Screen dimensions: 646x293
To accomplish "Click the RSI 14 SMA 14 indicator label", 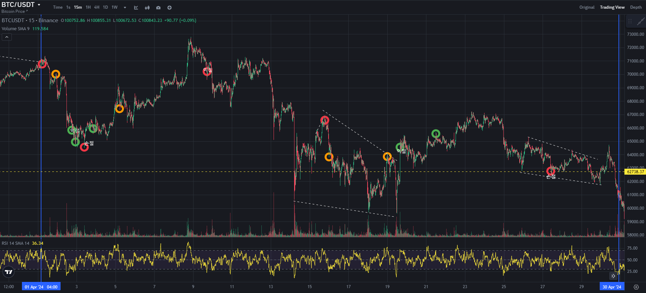I will [16, 243].
